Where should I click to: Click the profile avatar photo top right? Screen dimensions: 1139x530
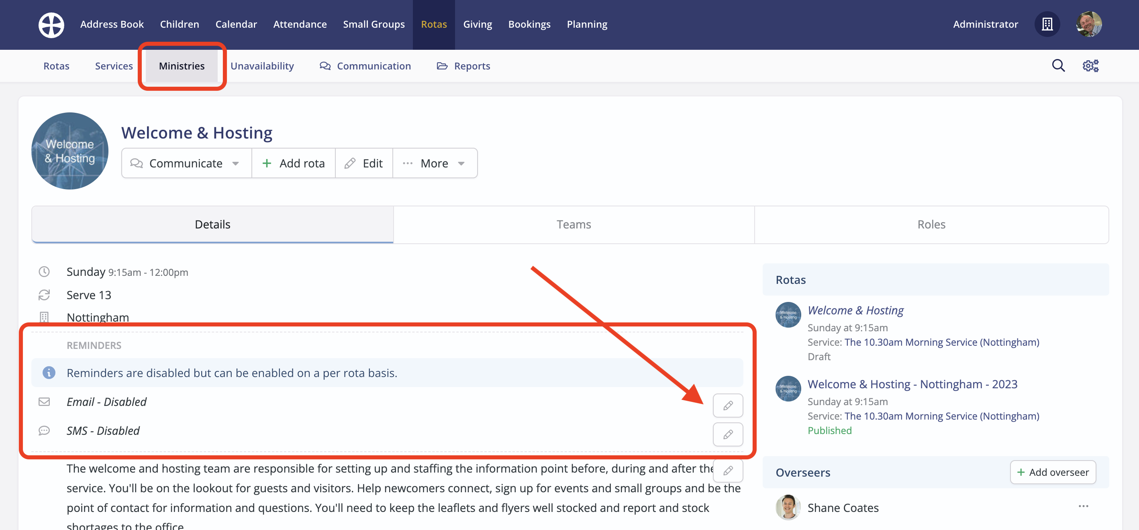pyautogui.click(x=1088, y=24)
